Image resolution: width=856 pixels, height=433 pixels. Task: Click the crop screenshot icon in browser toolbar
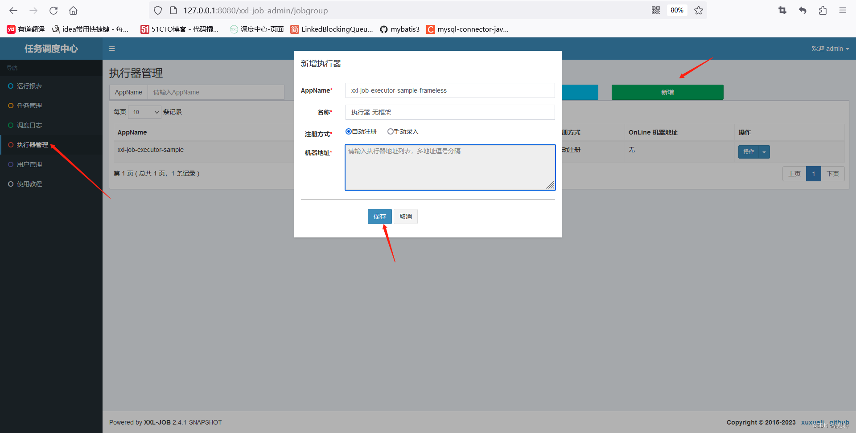pos(782,10)
